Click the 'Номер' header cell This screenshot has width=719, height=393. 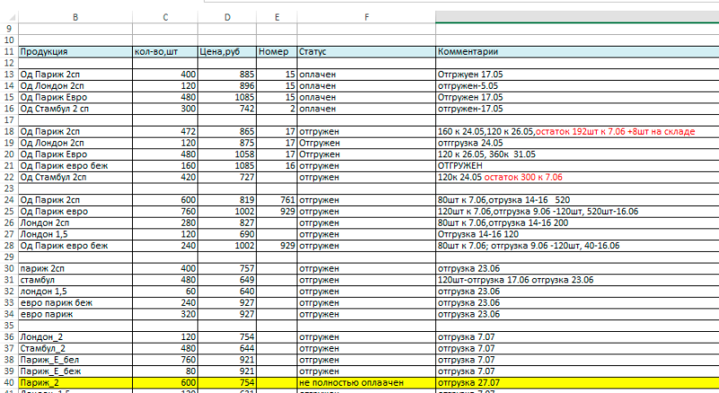tap(277, 52)
